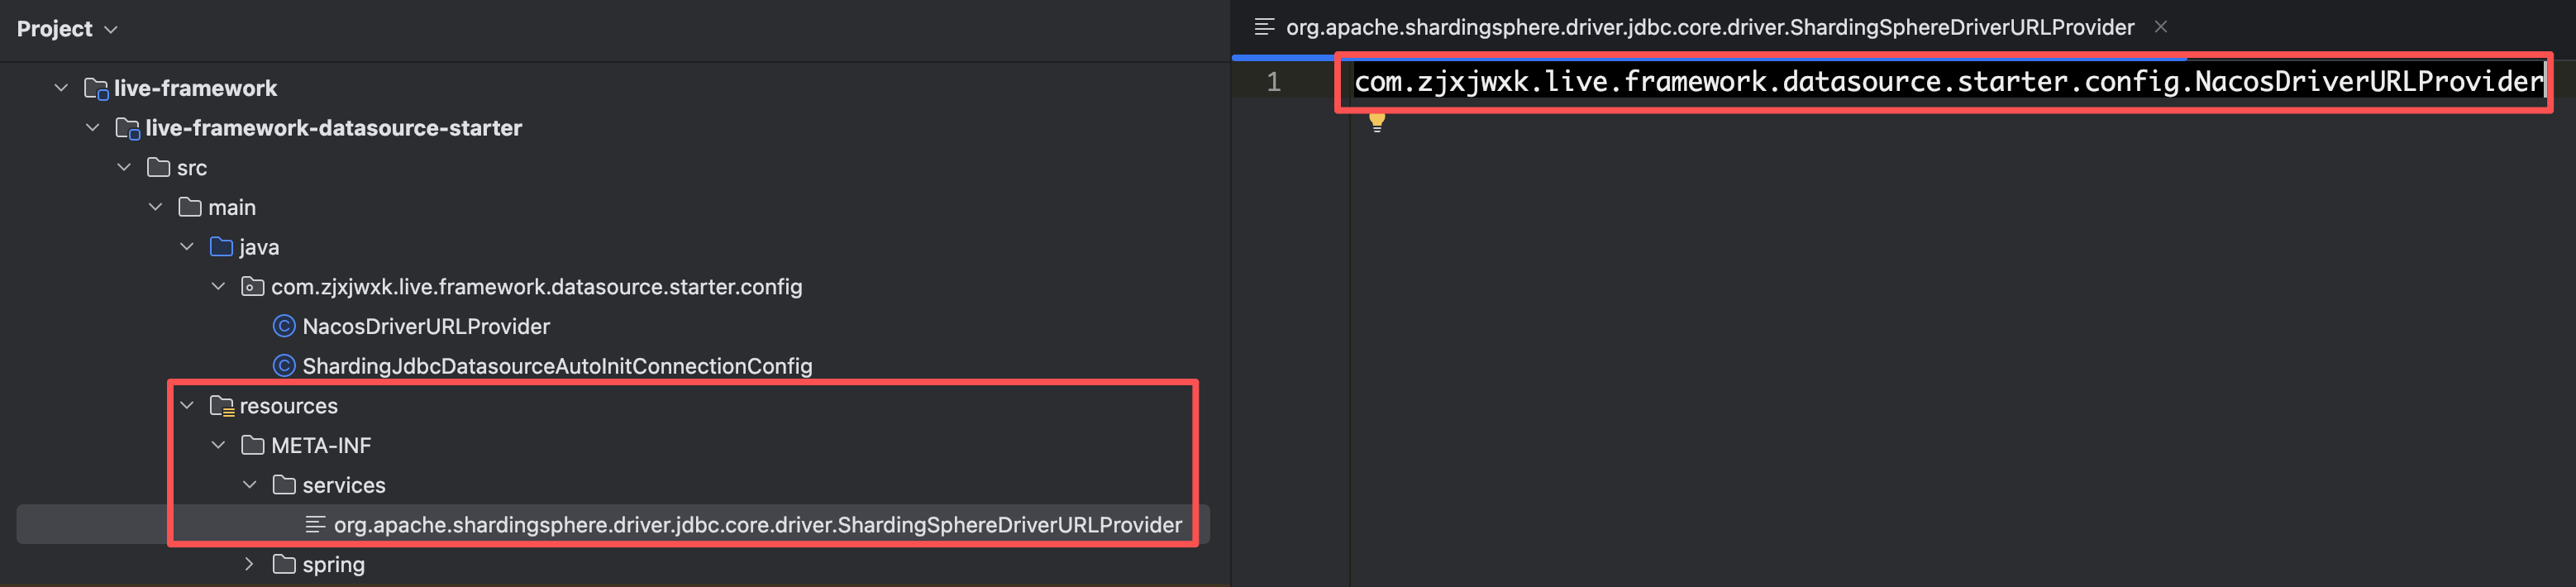Click the NacosDriverURLProvider text in editor line

click(2368, 82)
